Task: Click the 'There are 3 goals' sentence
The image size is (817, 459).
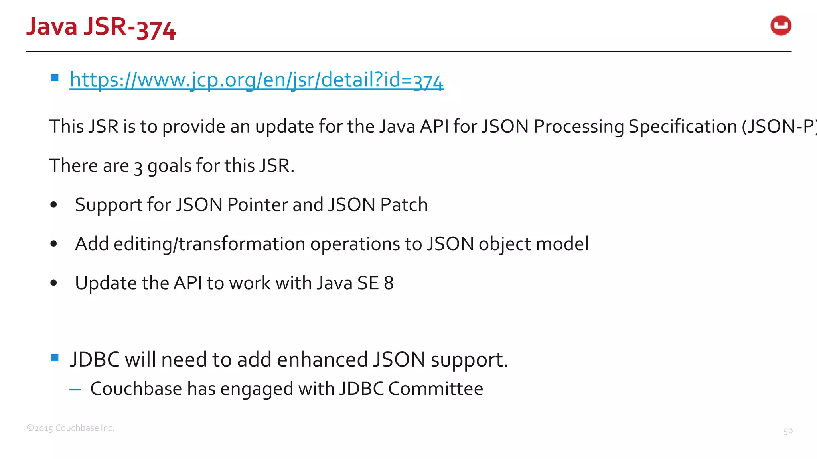Action: point(172,165)
